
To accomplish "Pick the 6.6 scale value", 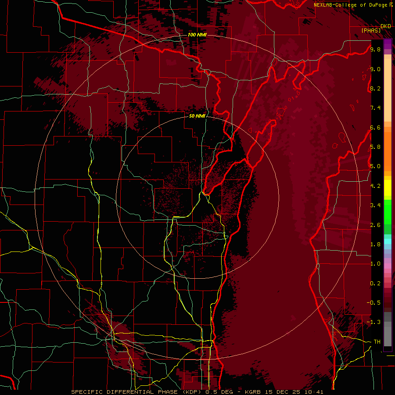I will pos(375,127).
